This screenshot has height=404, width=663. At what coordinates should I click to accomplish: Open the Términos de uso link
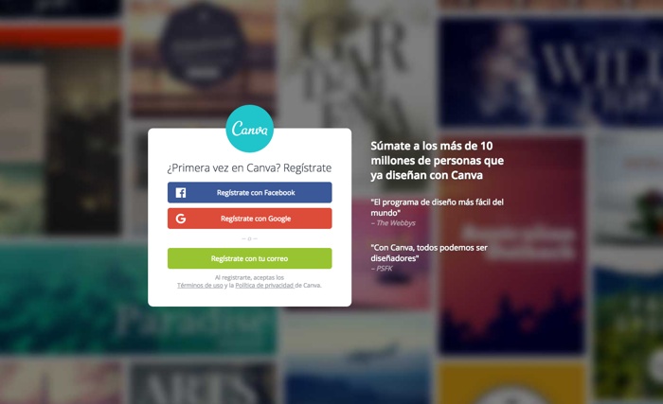[200, 285]
